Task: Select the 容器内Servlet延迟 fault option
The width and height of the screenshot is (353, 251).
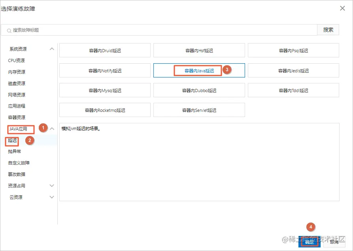Action: pyautogui.click(x=199, y=110)
